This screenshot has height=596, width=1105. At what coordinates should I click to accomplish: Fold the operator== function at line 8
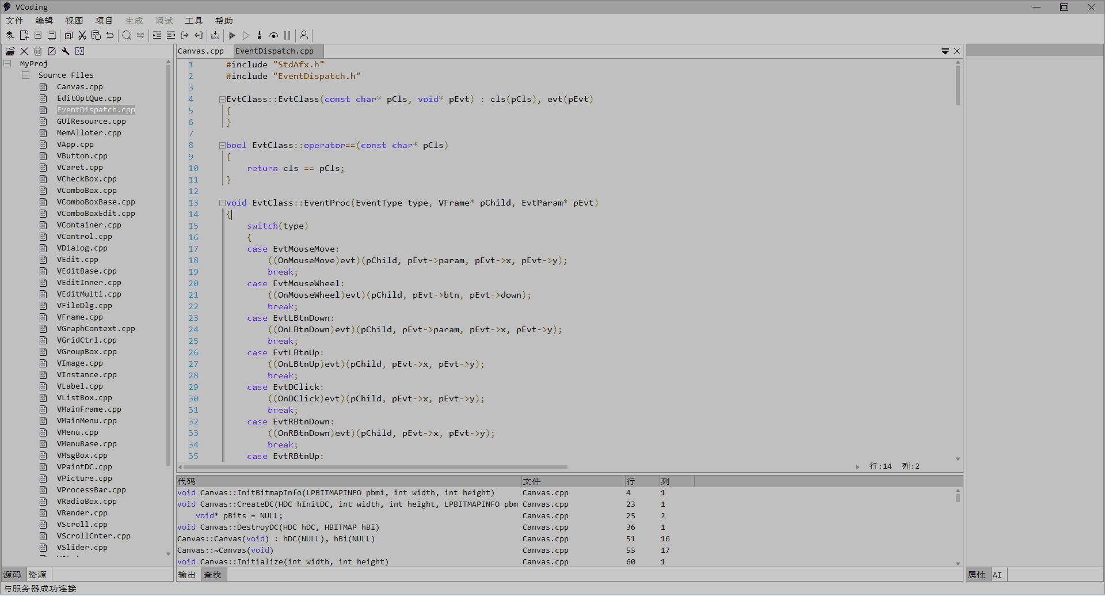click(222, 145)
